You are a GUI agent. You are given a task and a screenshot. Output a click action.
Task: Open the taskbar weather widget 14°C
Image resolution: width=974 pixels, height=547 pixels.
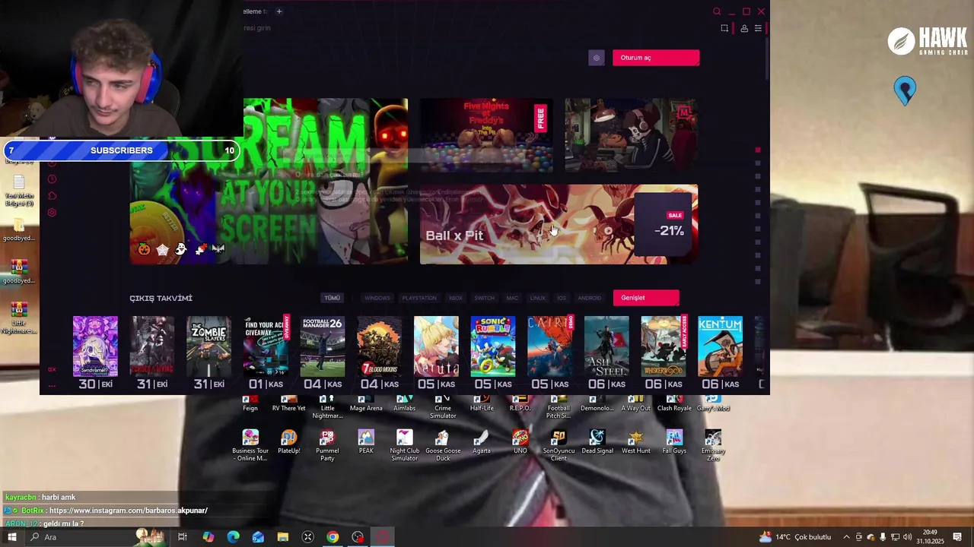click(795, 537)
